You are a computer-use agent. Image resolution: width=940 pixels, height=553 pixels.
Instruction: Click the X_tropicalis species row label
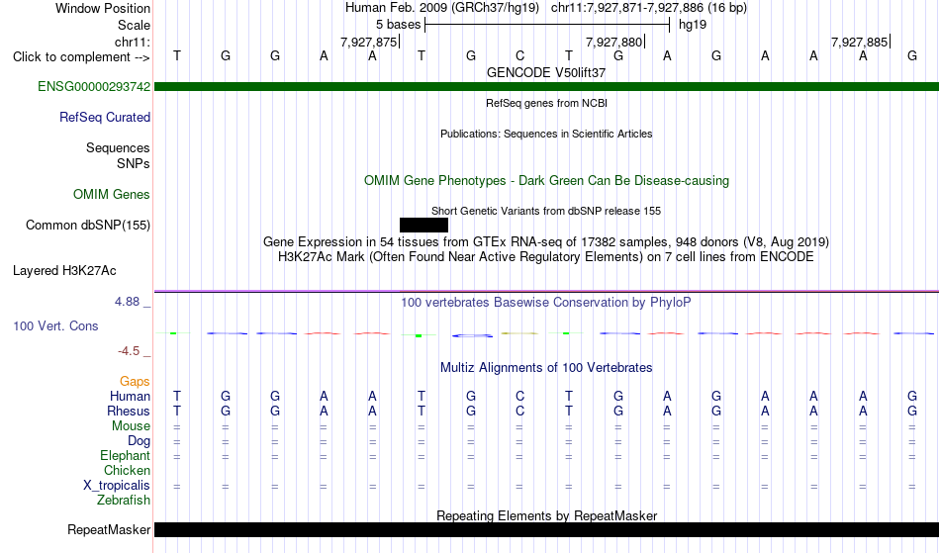[x=117, y=486]
